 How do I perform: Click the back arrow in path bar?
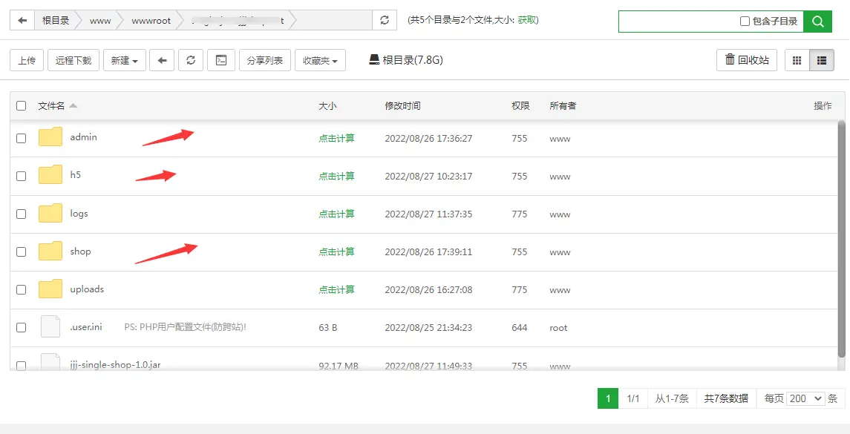pyautogui.click(x=22, y=21)
